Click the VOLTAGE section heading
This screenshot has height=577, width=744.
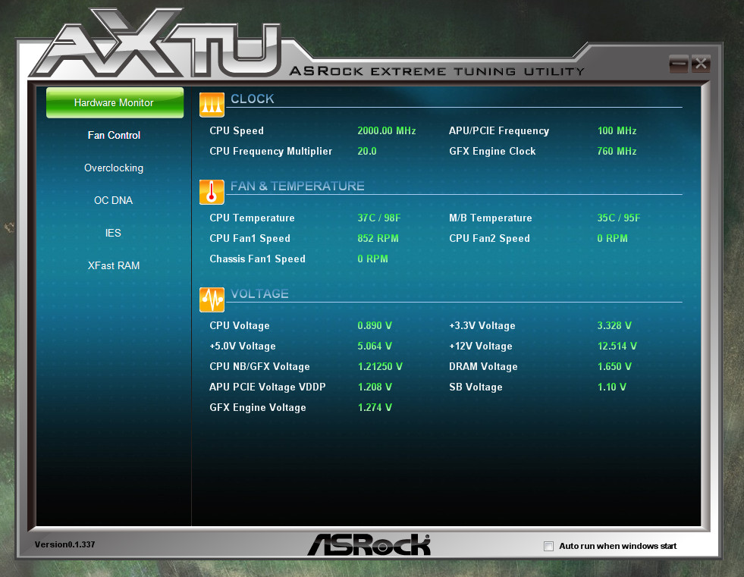[259, 293]
